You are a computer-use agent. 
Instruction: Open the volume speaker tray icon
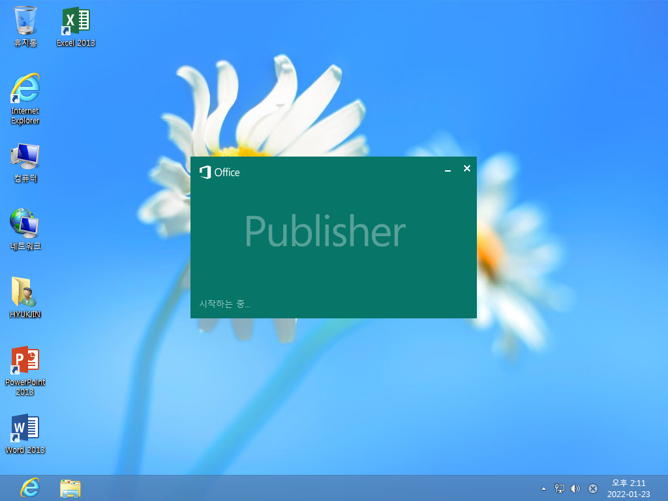tap(575, 488)
